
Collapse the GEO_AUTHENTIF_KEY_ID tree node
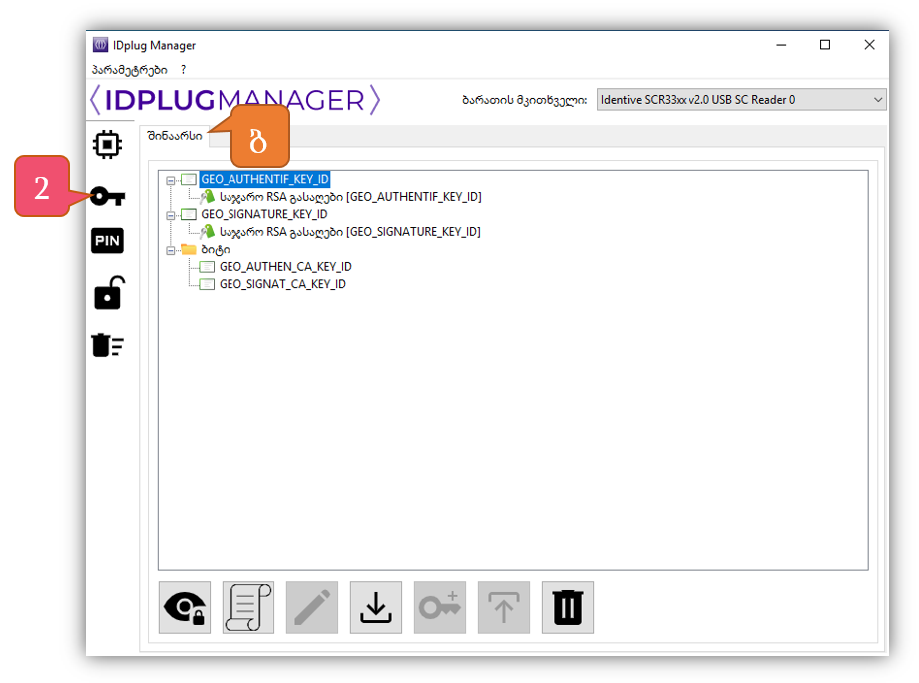tap(171, 180)
